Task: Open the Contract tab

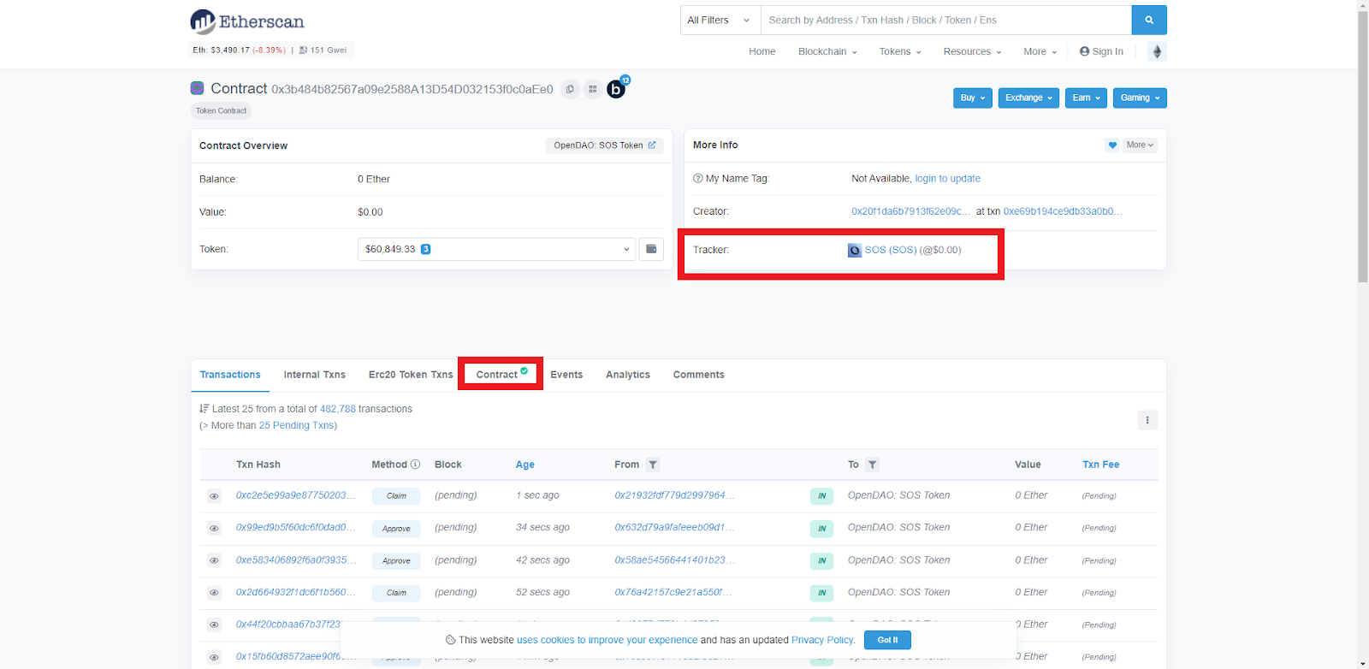Action: tap(501, 374)
